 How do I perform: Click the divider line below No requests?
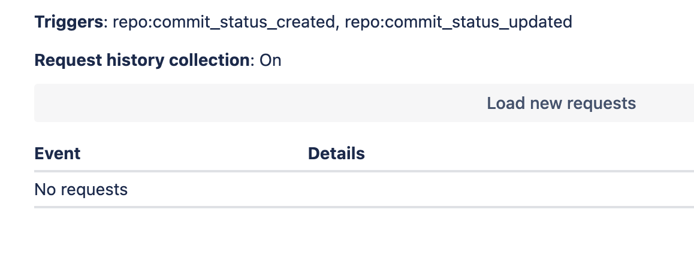coord(364,207)
